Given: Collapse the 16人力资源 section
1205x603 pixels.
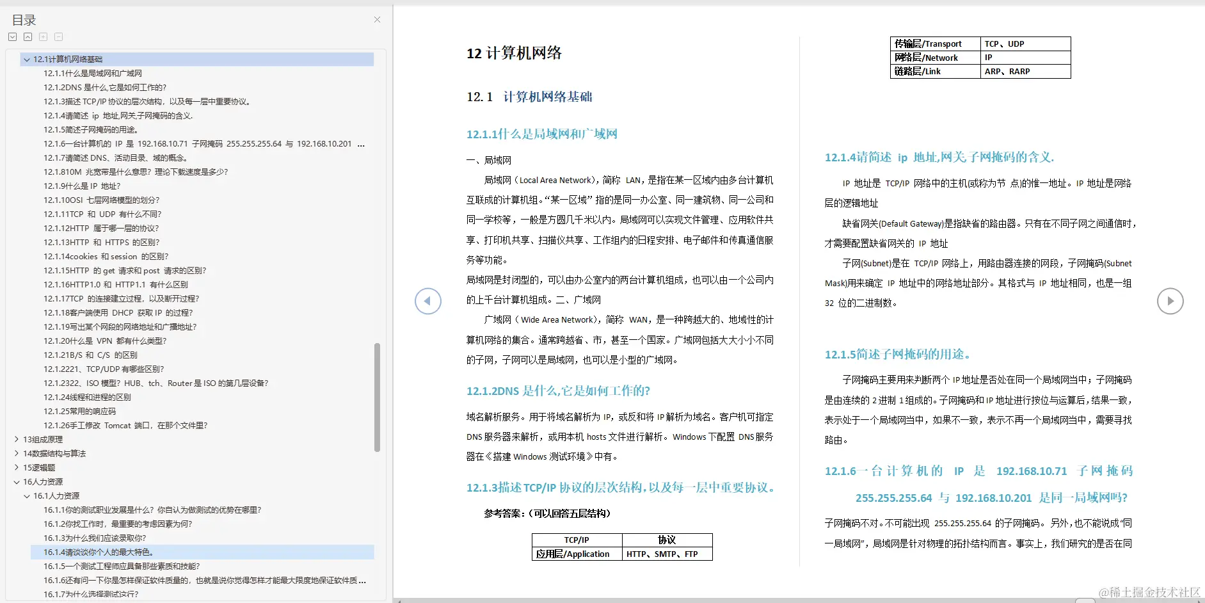Looking at the screenshot, I should [x=16, y=481].
